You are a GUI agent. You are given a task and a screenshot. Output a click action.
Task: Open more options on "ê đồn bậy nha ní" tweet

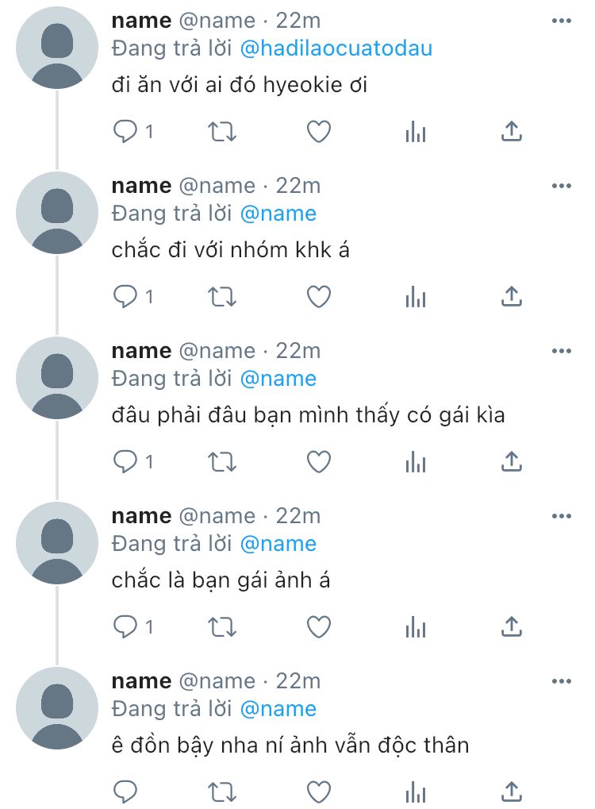click(x=561, y=682)
